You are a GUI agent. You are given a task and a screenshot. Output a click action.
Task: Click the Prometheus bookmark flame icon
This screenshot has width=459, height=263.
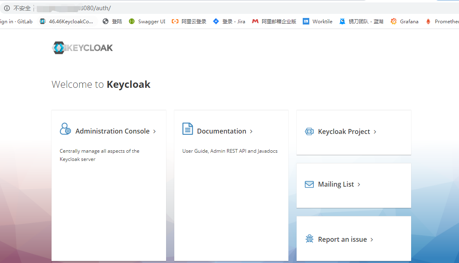pos(429,21)
